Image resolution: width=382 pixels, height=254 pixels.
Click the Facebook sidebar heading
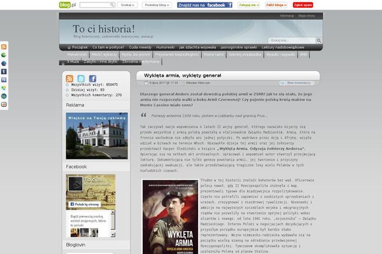76,167
